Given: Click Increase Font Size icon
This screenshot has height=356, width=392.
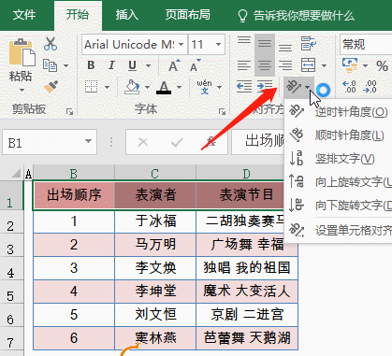Looking at the screenshot, I should click(x=174, y=65).
